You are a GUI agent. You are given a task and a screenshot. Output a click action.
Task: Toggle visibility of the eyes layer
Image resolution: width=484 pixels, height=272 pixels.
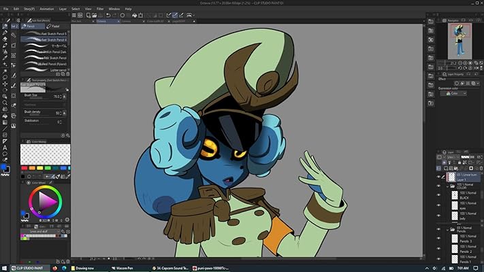tap(438, 205)
